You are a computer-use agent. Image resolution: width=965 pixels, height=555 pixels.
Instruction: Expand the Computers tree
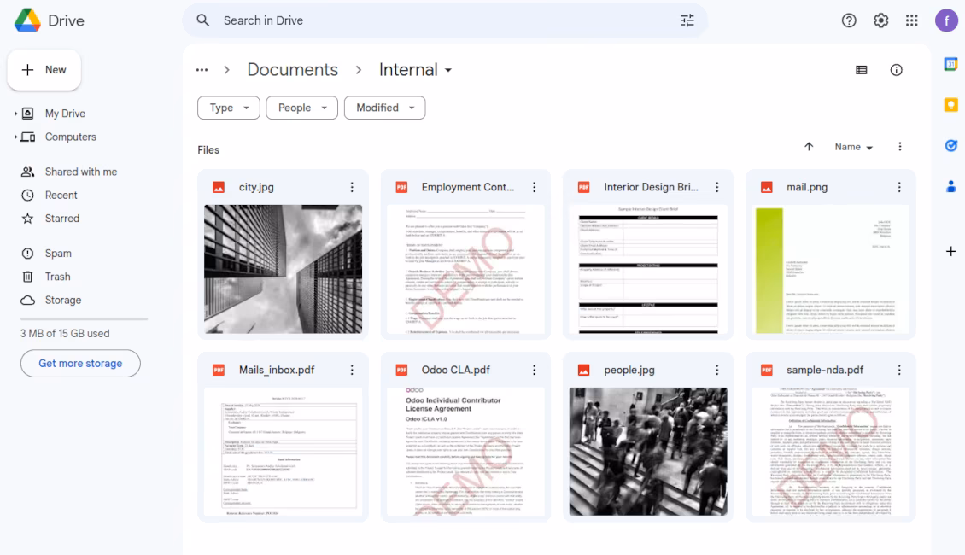point(16,137)
